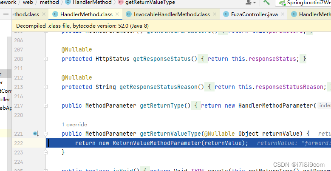The height and width of the screenshot is (171, 331).
Task: Click the fold end marker at line 223
Action: click(45, 152)
